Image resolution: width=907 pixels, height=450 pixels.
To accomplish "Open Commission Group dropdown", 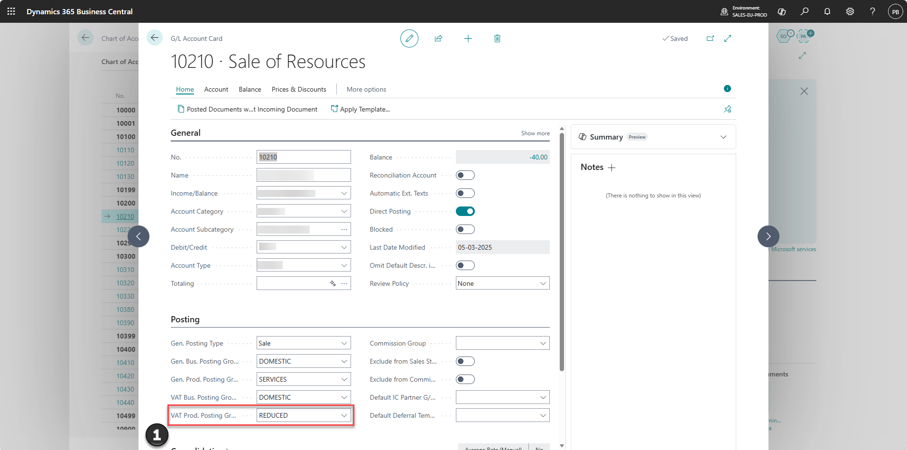I will (543, 343).
